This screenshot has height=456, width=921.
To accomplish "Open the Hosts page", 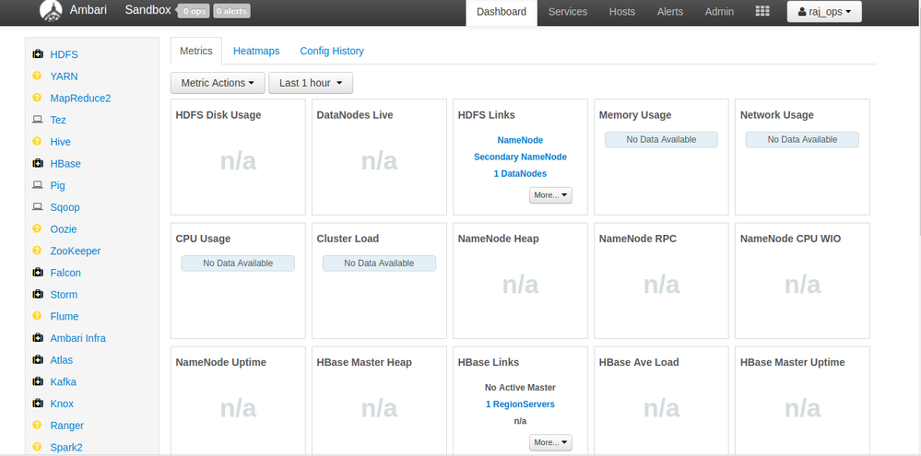I will pos(622,12).
